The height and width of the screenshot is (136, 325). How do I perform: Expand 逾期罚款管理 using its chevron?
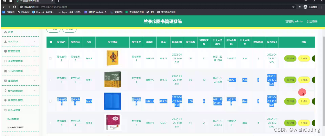tap(34, 100)
